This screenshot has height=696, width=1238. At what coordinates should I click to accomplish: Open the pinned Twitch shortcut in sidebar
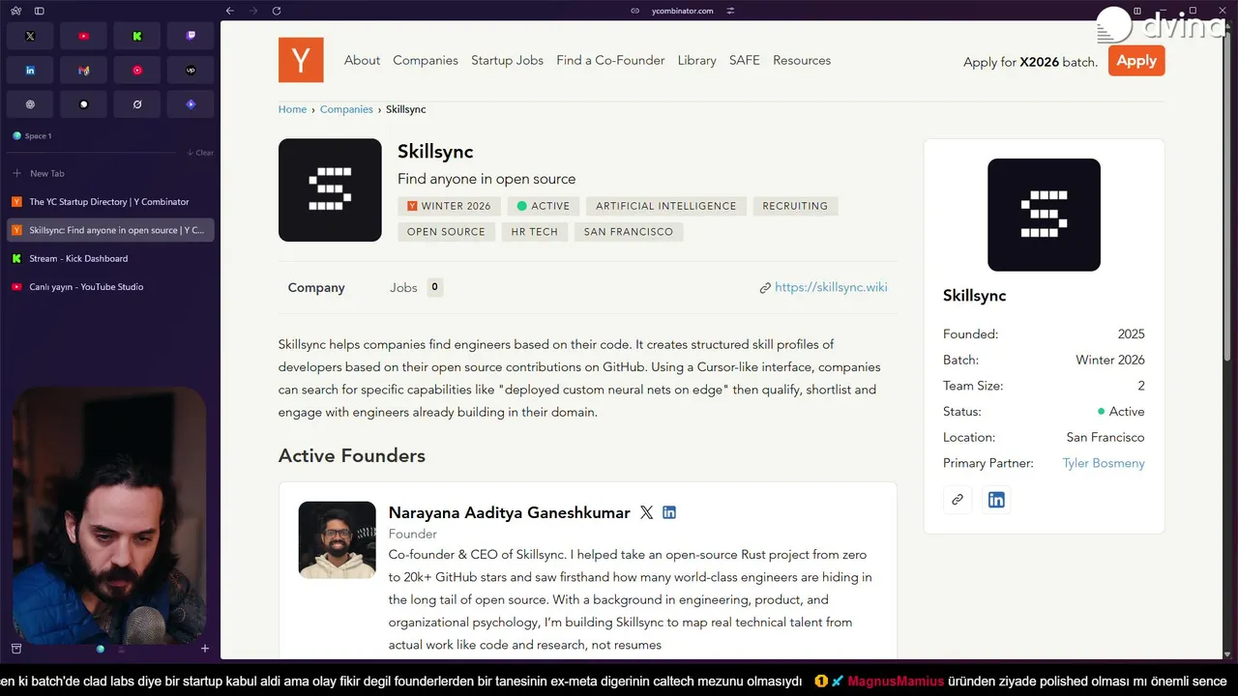pyautogui.click(x=191, y=36)
